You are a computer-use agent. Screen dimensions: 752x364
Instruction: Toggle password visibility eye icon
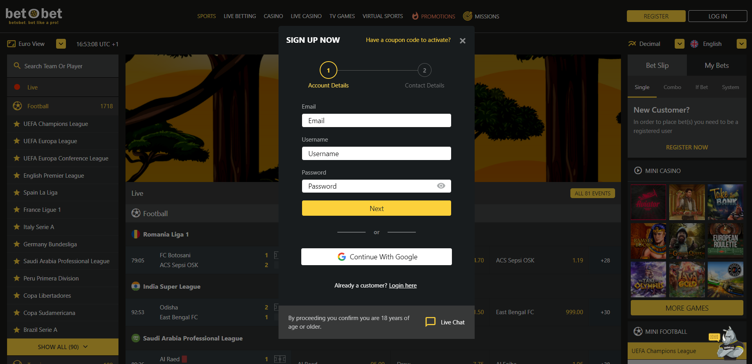441,186
